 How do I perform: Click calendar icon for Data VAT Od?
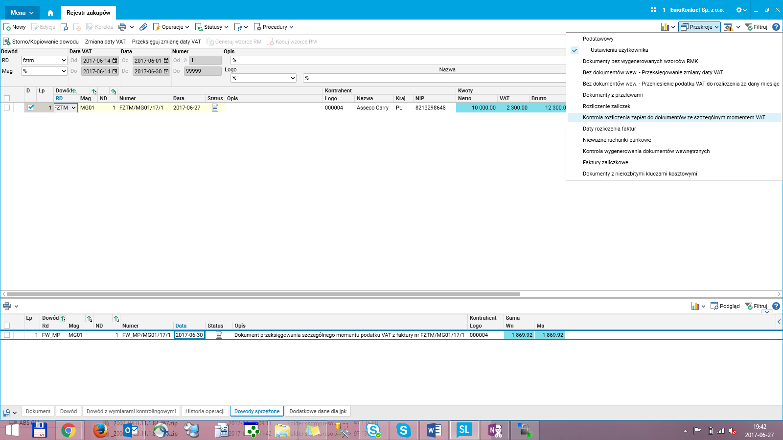coord(115,61)
